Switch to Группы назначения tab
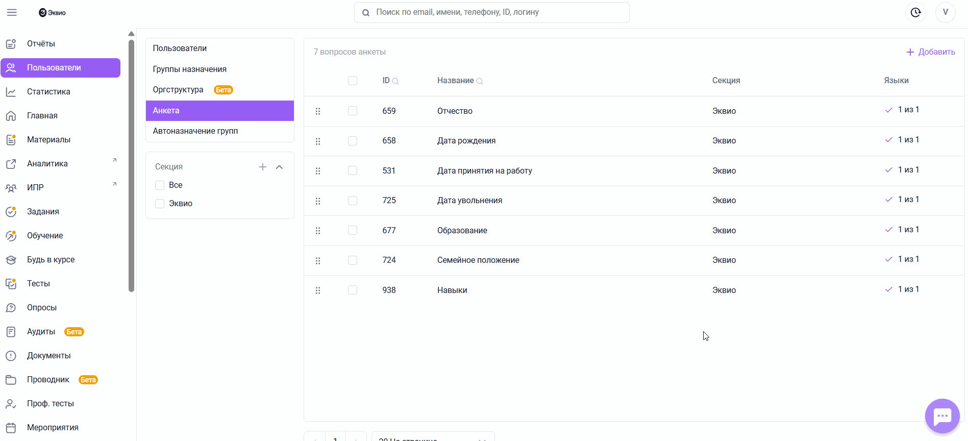Image resolution: width=968 pixels, height=441 pixels. click(190, 69)
